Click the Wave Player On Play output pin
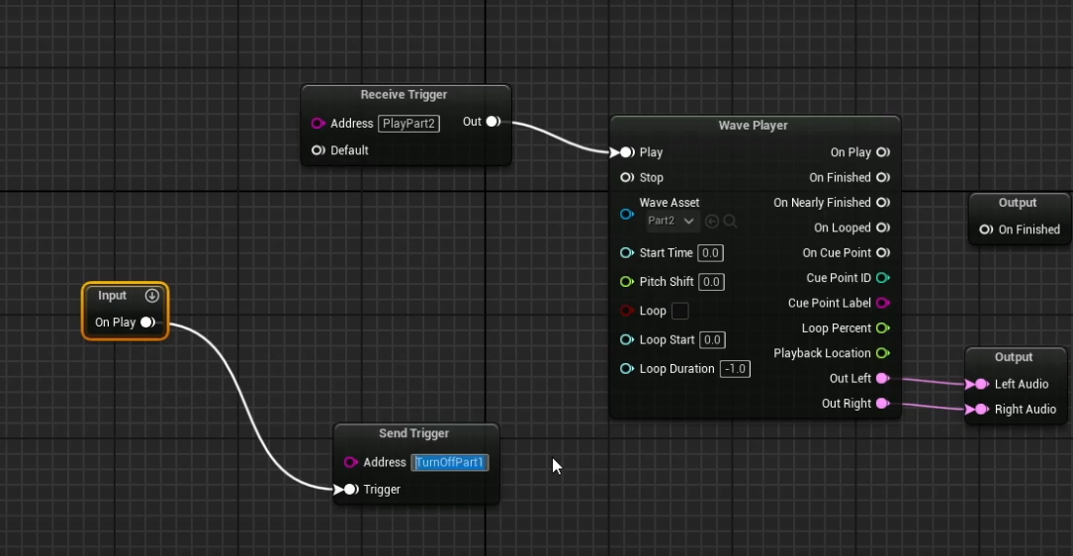 pos(883,152)
